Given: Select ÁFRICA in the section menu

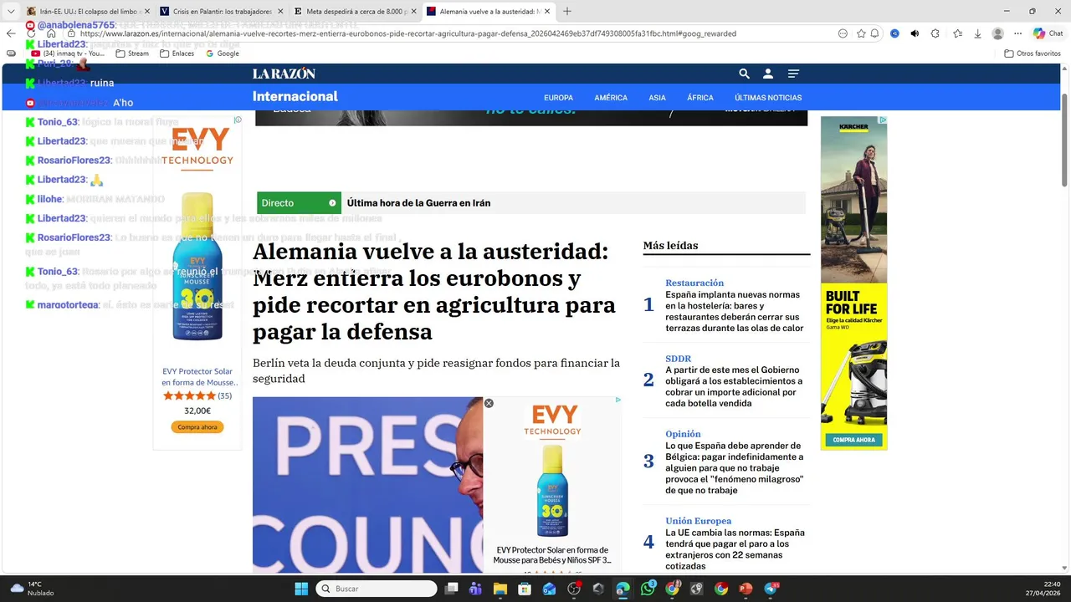Looking at the screenshot, I should click(700, 98).
